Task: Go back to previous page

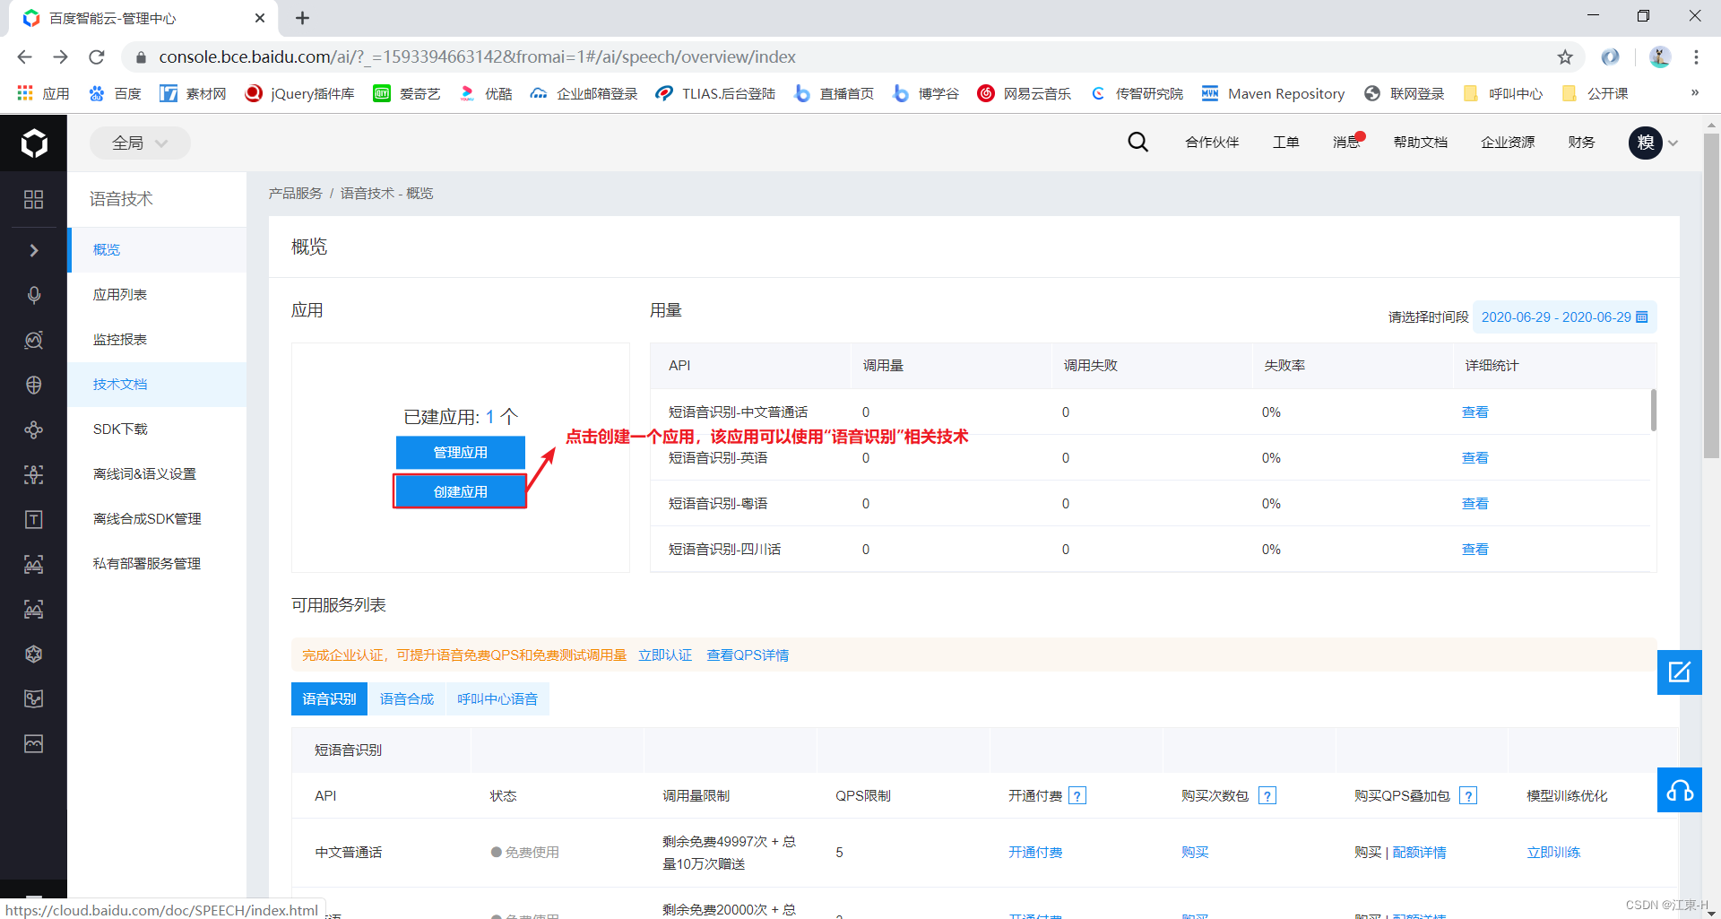Action: [x=24, y=57]
